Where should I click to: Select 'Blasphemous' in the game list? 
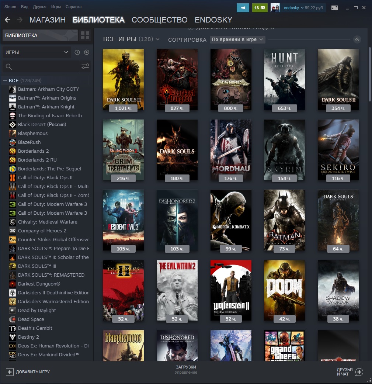[33, 134]
